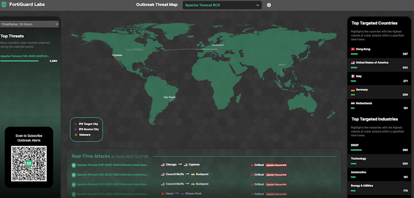Click the Malware legend icon
This screenshot has height=198, width=414.
coord(76,135)
